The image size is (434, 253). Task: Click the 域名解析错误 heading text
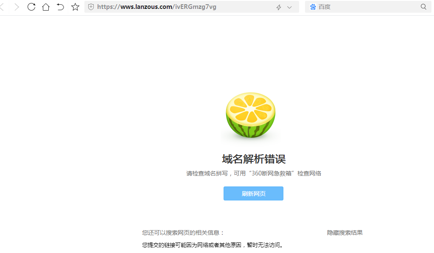pos(254,159)
